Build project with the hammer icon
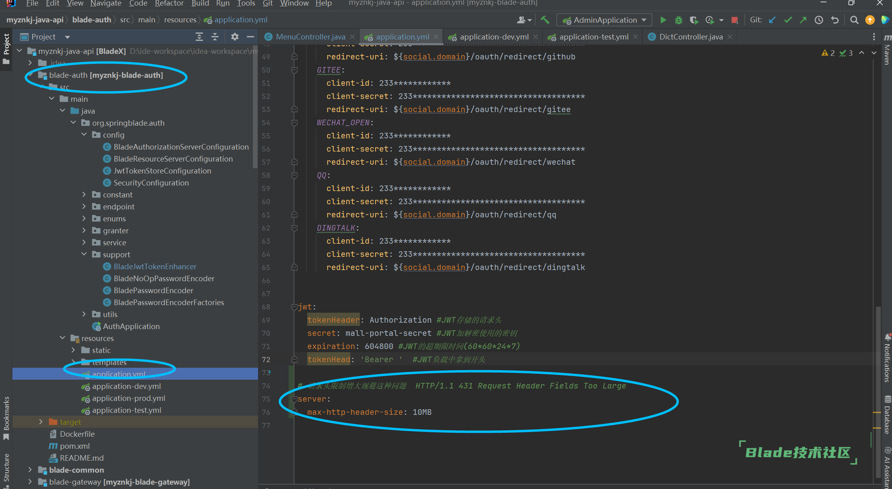Viewport: 892px width, 489px height. pyautogui.click(x=545, y=20)
